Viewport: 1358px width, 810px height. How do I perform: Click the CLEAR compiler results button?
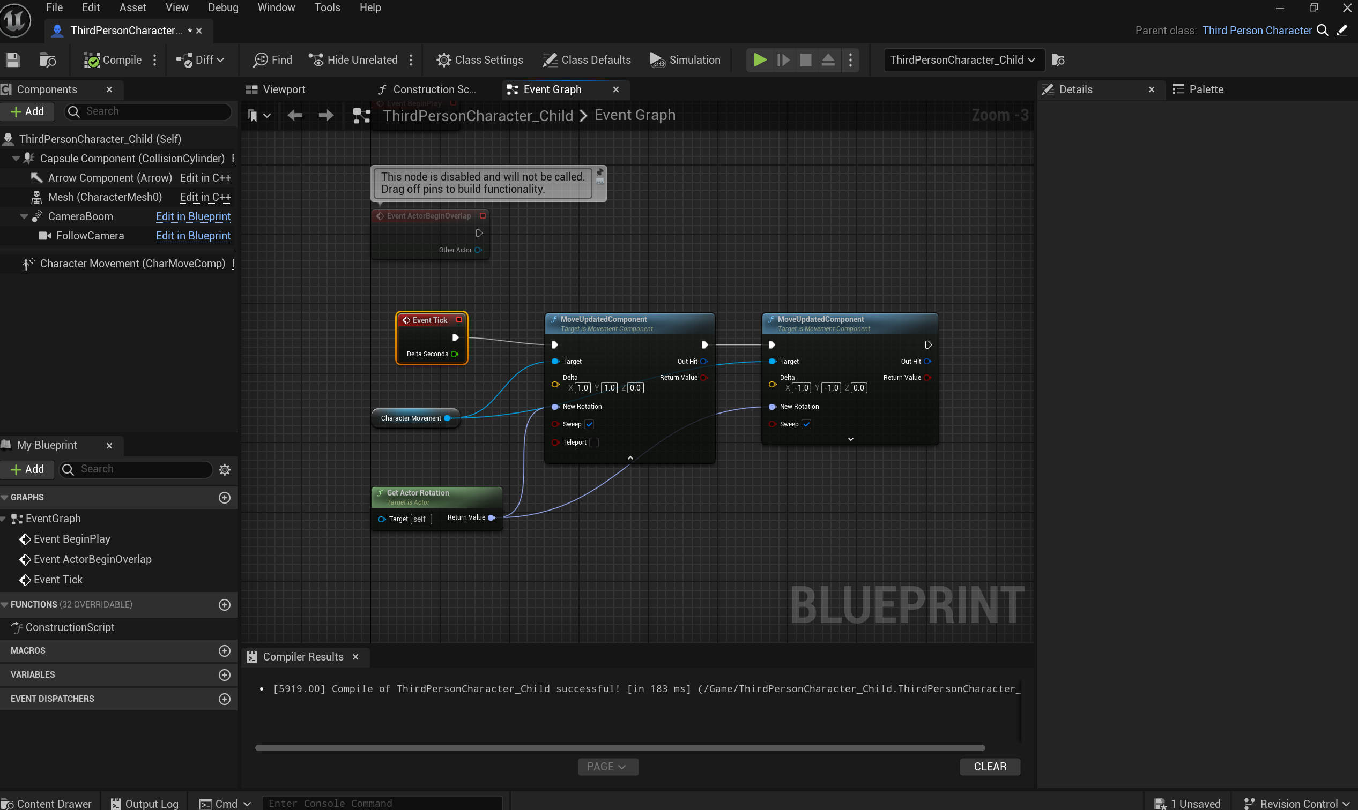(989, 766)
